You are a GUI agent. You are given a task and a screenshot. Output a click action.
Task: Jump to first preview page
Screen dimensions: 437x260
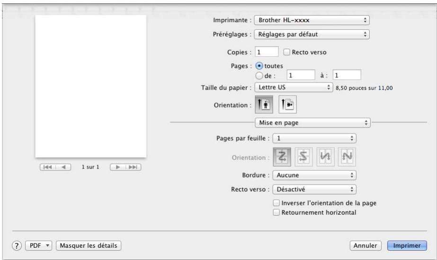[48, 167]
